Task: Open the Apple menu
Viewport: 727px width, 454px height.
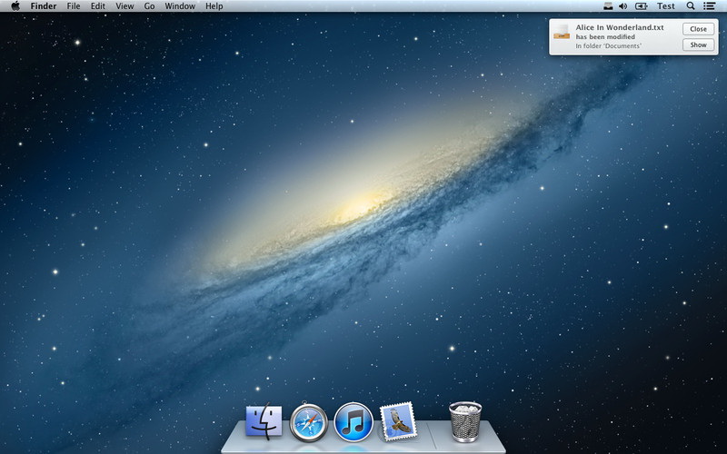Action: [x=15, y=6]
